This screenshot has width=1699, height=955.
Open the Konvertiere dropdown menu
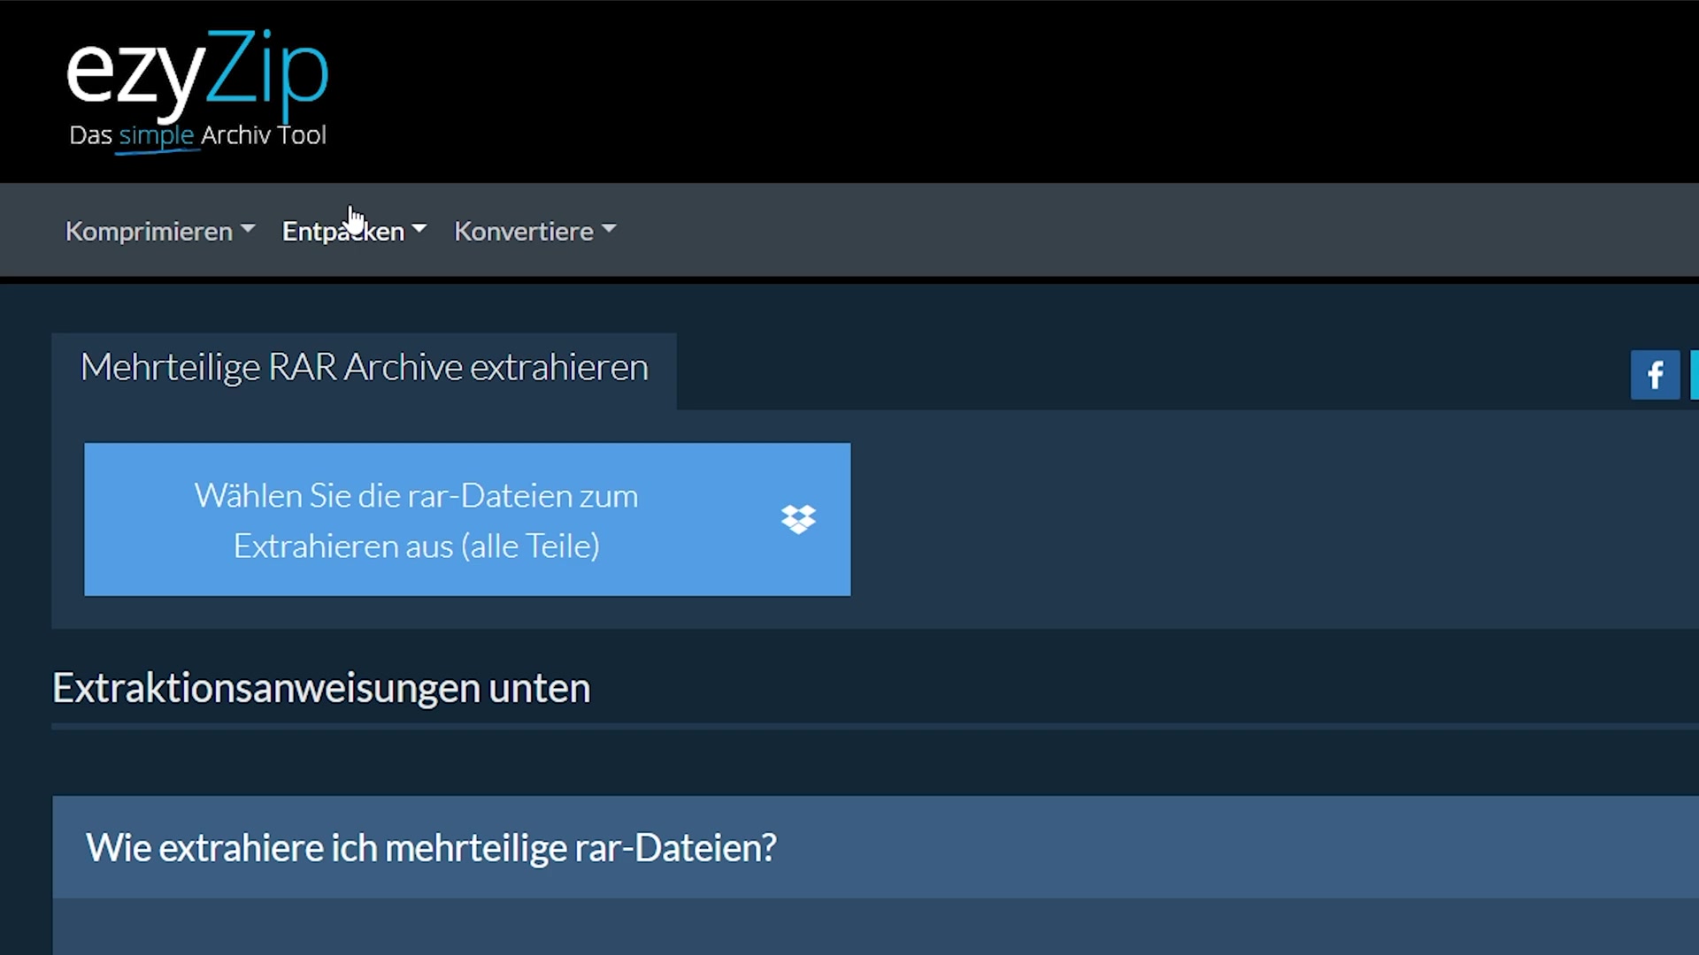534,231
